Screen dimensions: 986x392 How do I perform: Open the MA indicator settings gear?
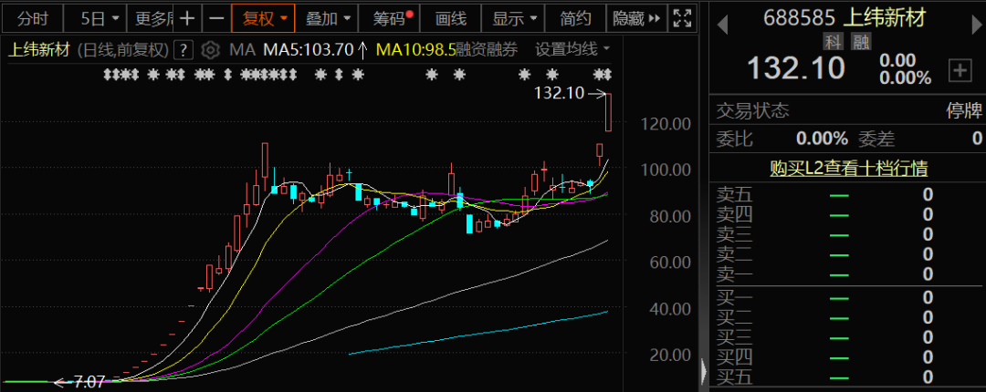tap(211, 49)
